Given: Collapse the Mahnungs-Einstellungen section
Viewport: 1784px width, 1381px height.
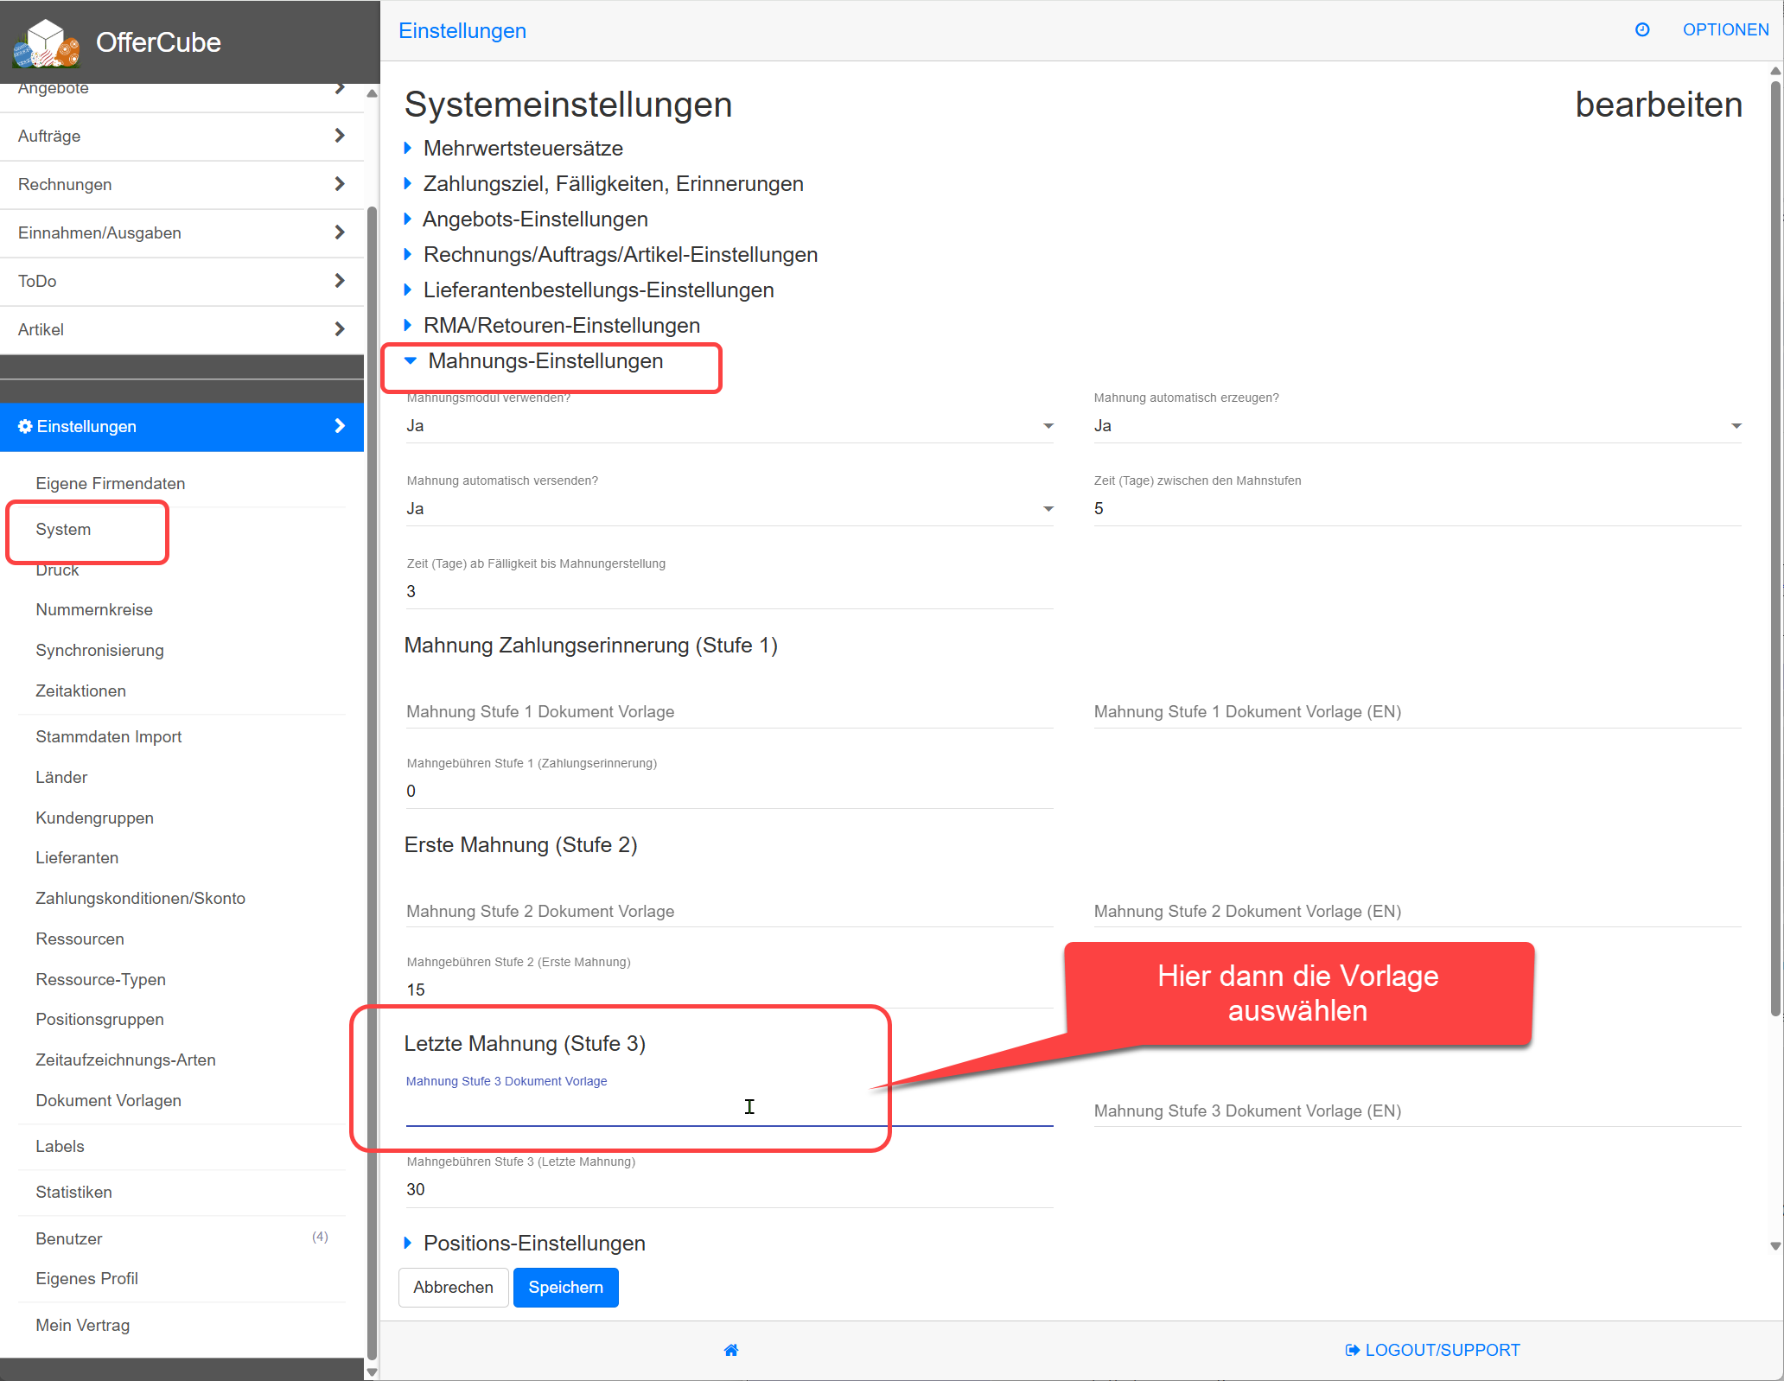Looking at the screenshot, I should (534, 361).
